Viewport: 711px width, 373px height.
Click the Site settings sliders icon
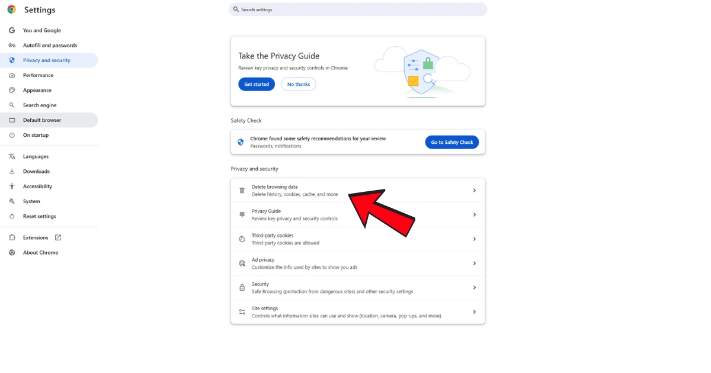(x=242, y=312)
